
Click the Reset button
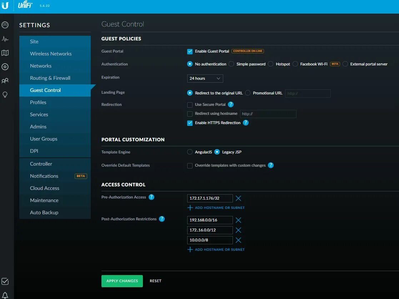coord(155,281)
